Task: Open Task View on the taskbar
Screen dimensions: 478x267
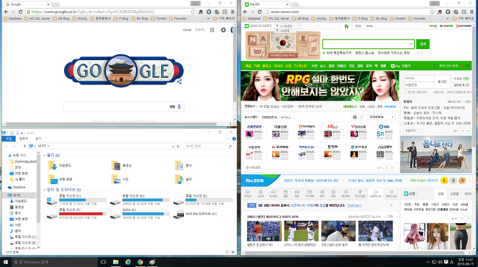Action: point(104,262)
